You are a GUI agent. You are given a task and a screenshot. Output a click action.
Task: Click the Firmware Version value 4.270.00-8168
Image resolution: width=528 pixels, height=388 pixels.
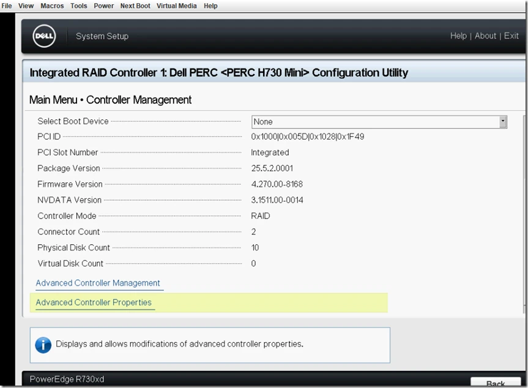277,184
